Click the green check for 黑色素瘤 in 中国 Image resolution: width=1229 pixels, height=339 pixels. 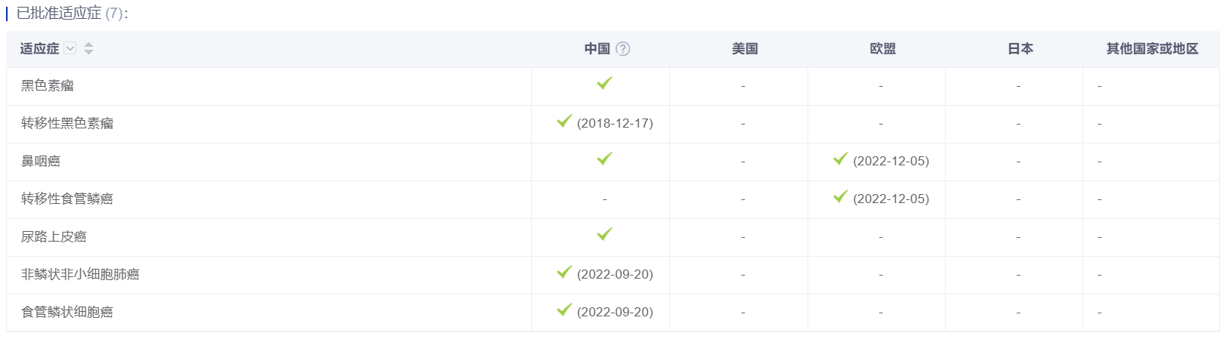[x=604, y=83]
